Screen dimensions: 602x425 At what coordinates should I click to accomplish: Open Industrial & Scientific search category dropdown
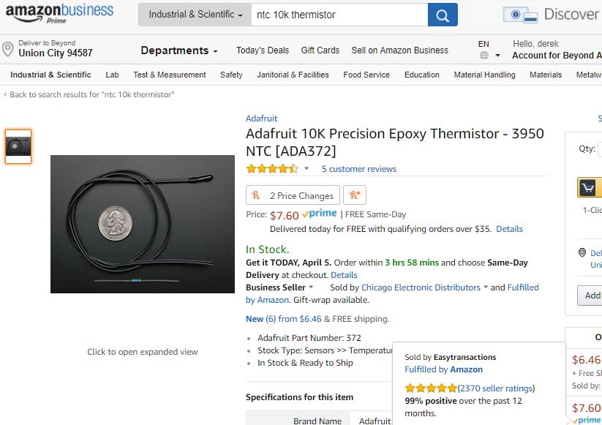[x=195, y=15]
